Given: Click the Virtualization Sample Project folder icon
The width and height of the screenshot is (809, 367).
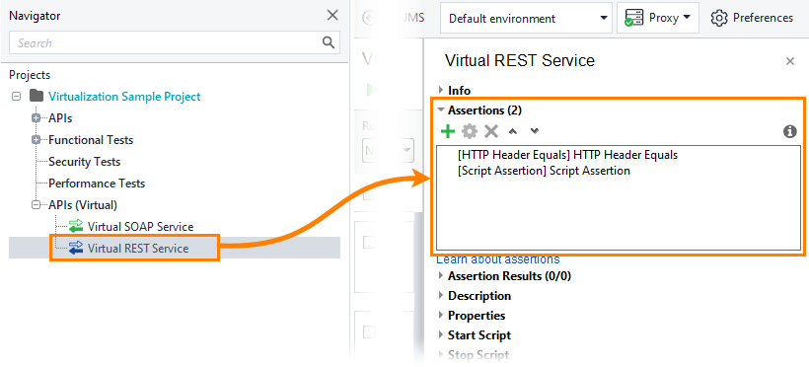Looking at the screenshot, I should 37,96.
